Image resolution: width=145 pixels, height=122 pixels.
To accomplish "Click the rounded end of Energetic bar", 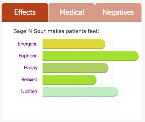I will click(103, 44).
